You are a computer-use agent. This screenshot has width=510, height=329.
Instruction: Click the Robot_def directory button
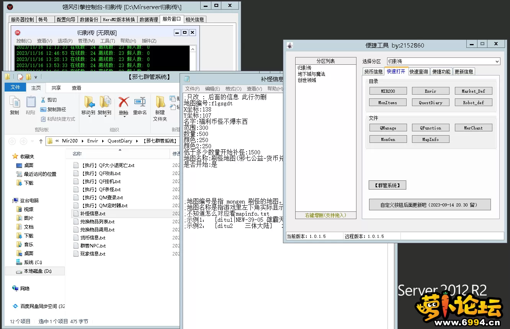point(473,103)
